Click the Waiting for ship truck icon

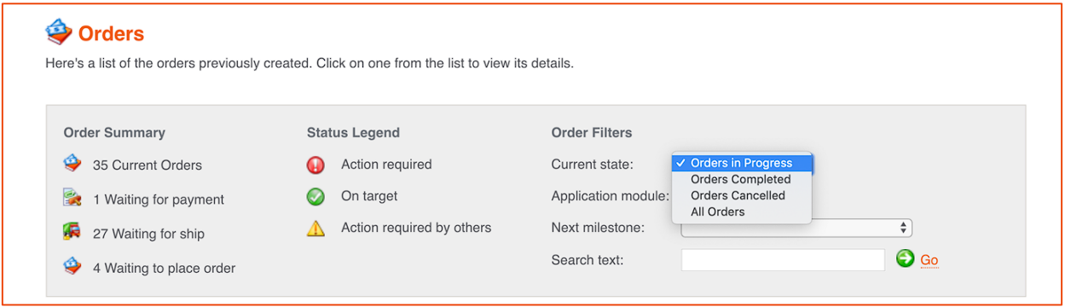click(x=72, y=232)
